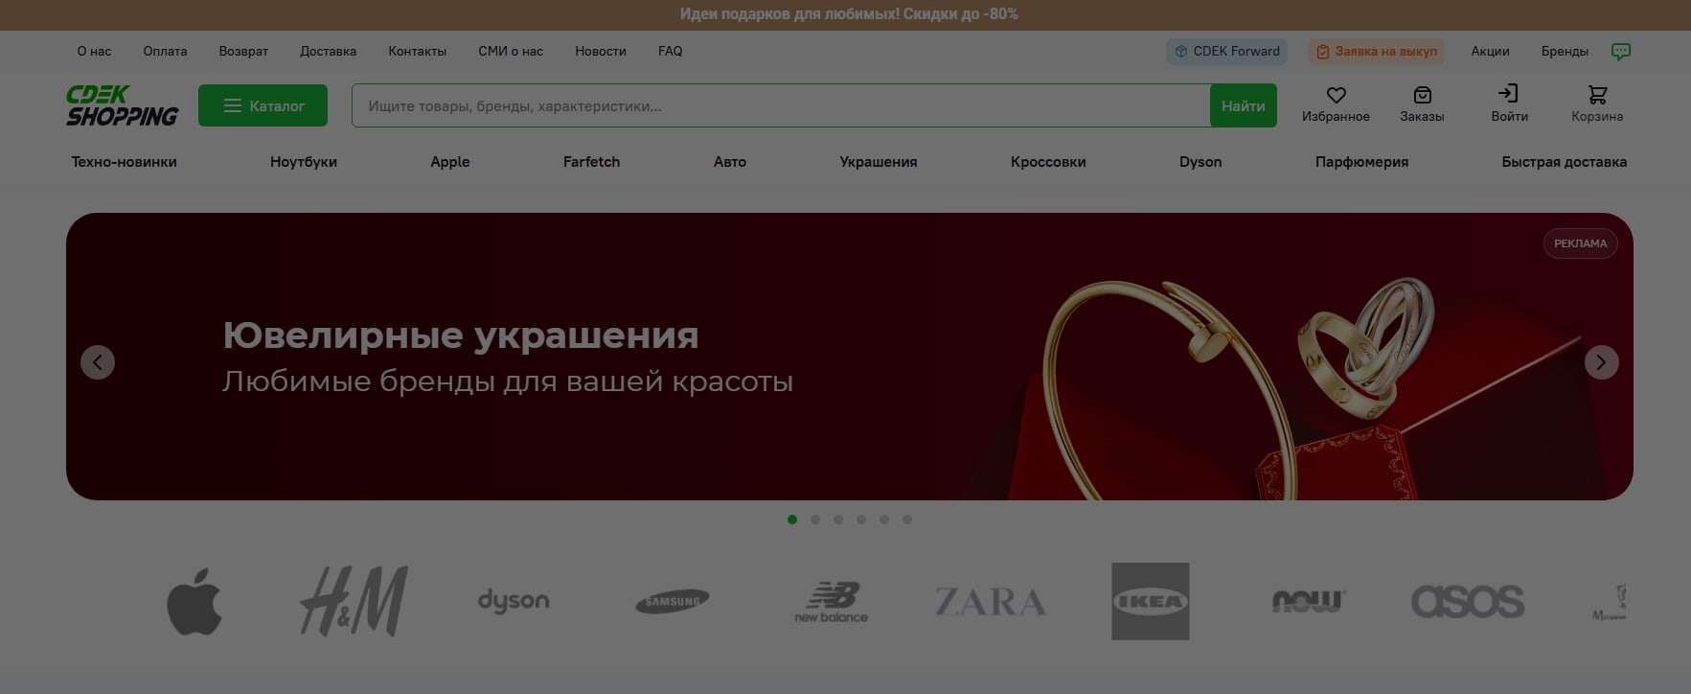Jump to the last banner slide dot
1691x694 pixels.
coord(907,520)
